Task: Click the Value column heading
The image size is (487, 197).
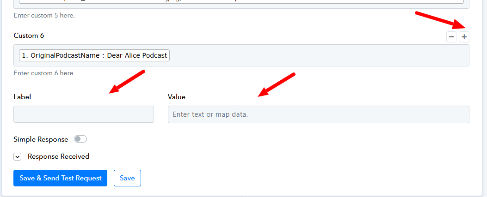Action: 176,97
